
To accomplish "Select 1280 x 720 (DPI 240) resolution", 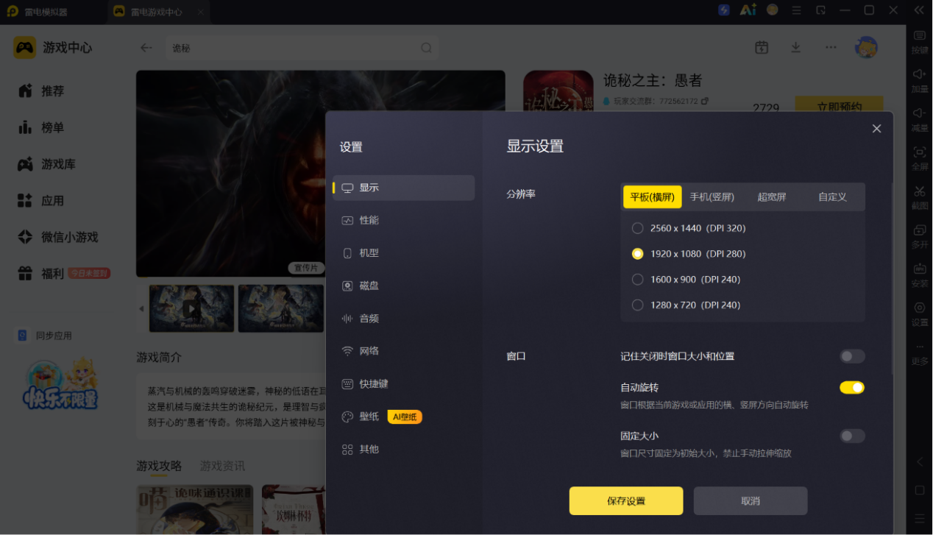I will point(686,305).
